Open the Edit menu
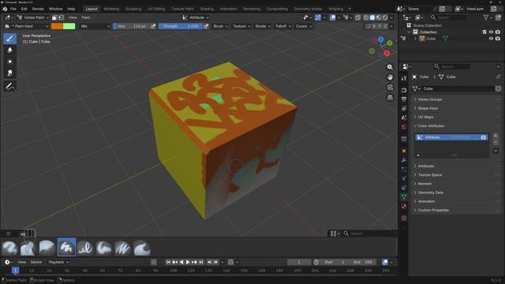 24,9
